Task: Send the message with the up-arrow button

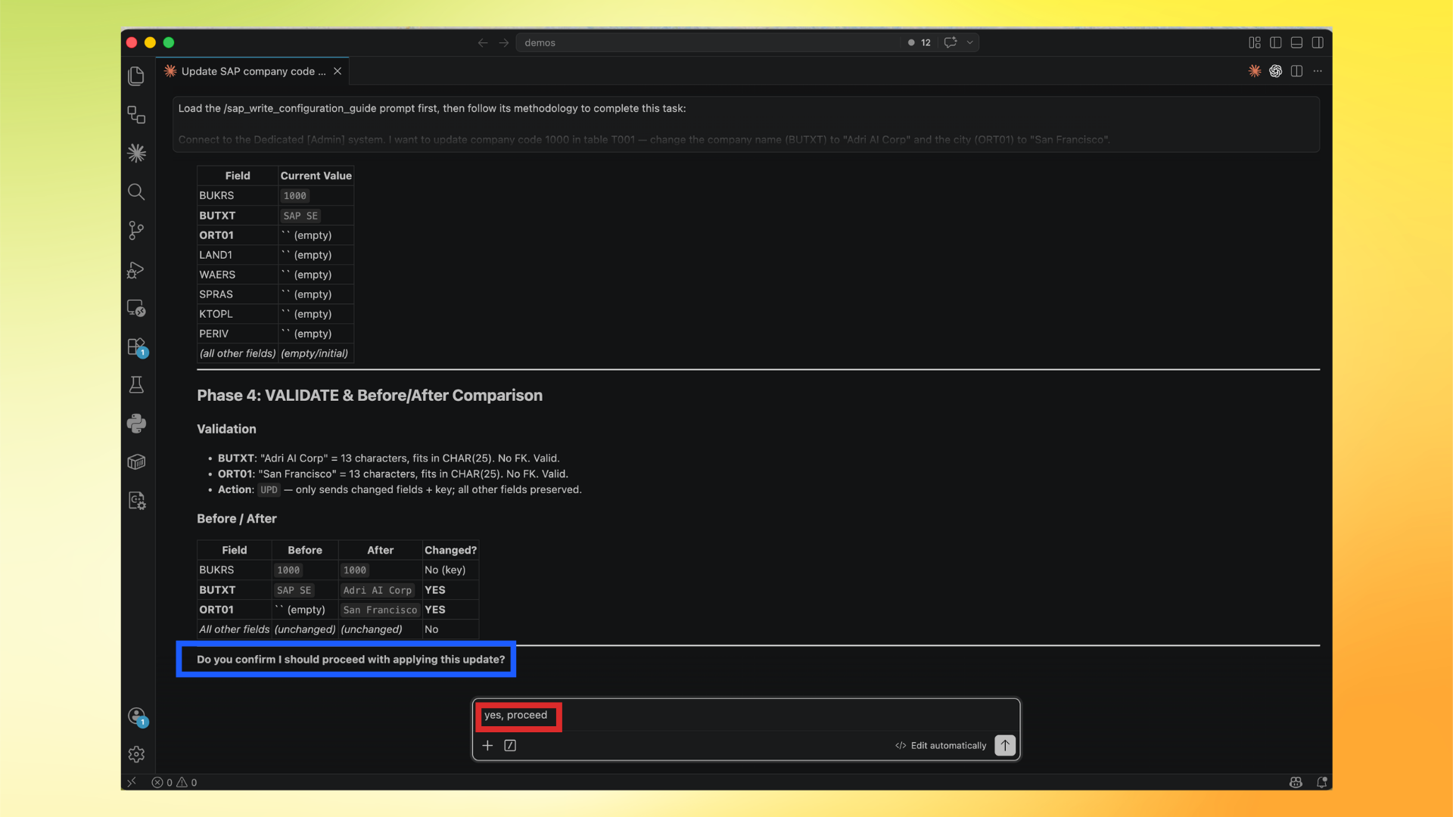Action: (1005, 745)
